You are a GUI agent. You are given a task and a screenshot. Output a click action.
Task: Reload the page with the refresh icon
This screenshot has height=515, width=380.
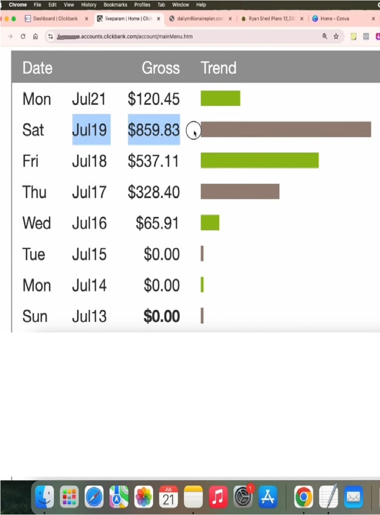click(x=23, y=37)
